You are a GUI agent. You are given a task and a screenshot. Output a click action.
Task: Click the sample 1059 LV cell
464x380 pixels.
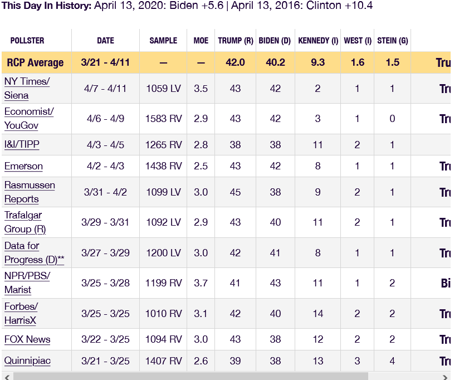point(163,89)
